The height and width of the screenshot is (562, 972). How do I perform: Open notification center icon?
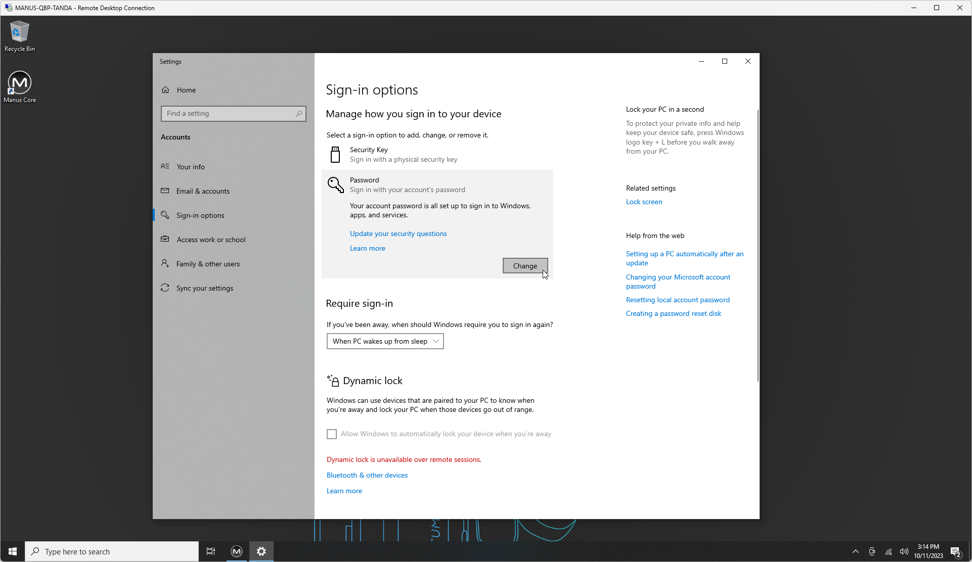pos(955,551)
